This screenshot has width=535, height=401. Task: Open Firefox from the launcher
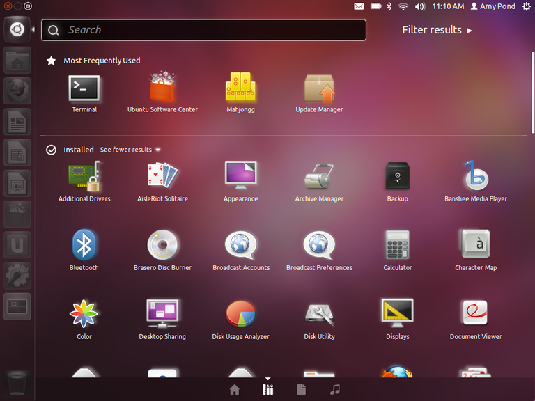tap(17, 91)
